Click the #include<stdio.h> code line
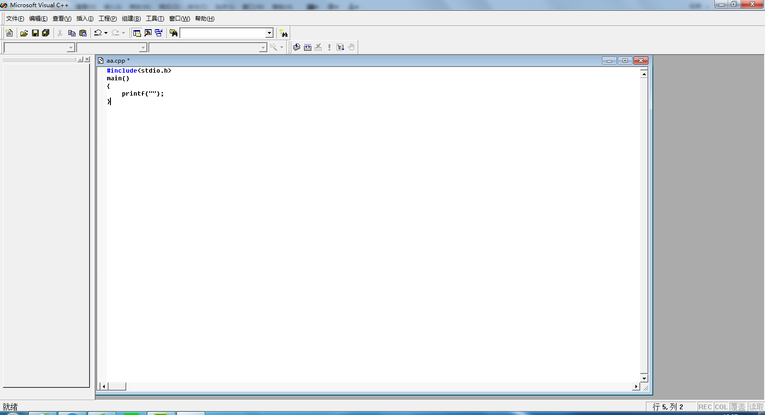 pos(139,71)
